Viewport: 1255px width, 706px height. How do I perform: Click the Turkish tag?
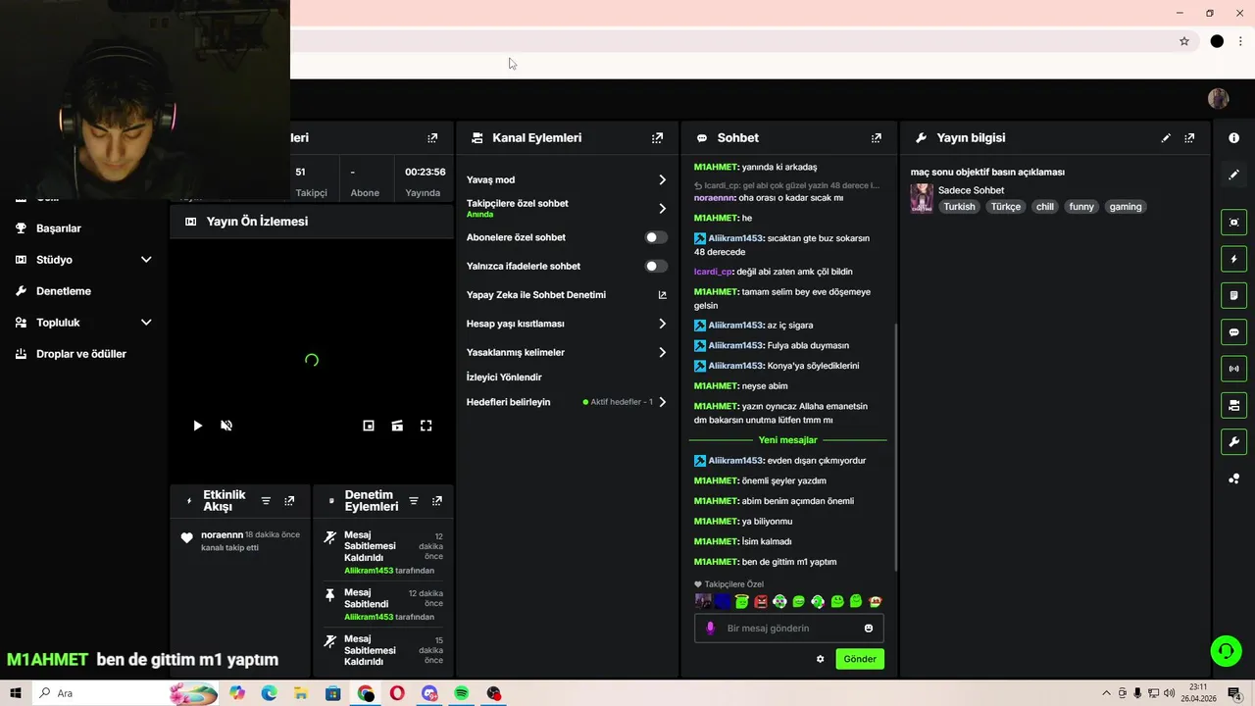pos(959,207)
